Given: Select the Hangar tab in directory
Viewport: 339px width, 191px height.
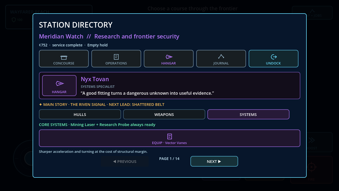Looking at the screenshot, I should 169,59.
